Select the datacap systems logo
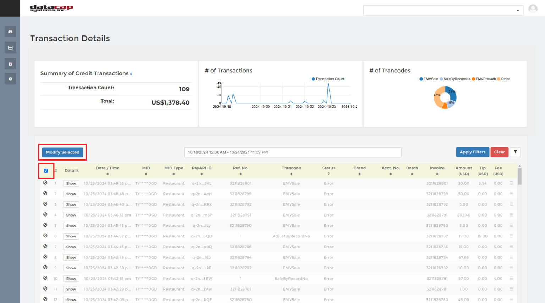This screenshot has height=303, width=545. pos(52,8)
